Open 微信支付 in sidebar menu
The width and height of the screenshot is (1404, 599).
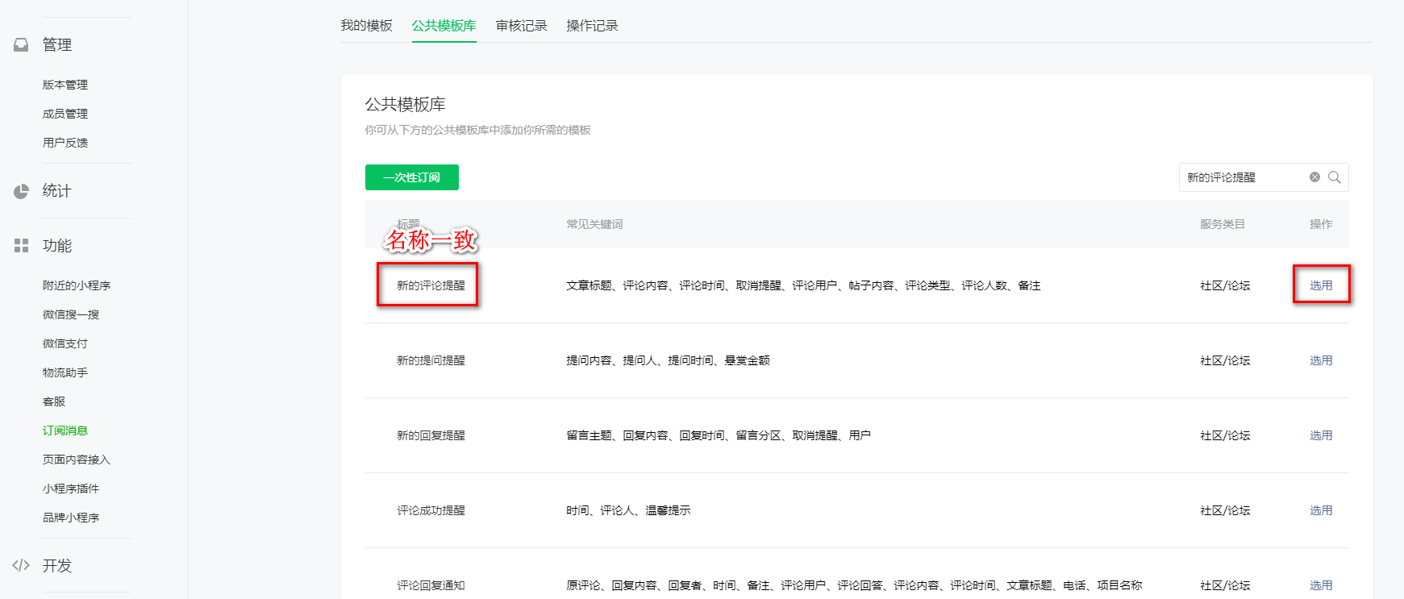tap(65, 343)
